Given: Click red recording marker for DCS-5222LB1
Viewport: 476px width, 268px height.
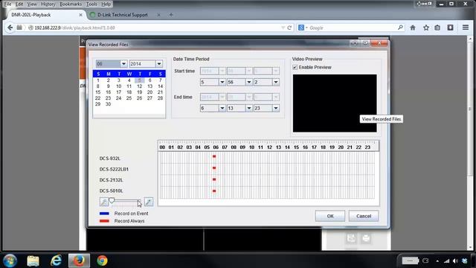Looking at the screenshot, I should point(214,167).
